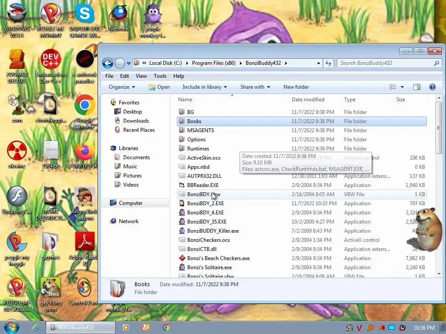This screenshot has width=446, height=334.
Task: Select Documents under Libraries
Action: [x=136, y=157]
